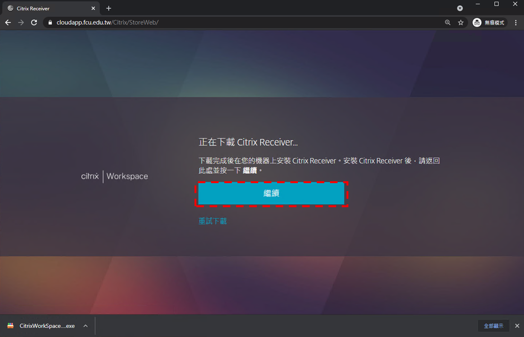This screenshot has width=524, height=337.
Task: Open a new tab with the plus button
Action: tap(109, 8)
